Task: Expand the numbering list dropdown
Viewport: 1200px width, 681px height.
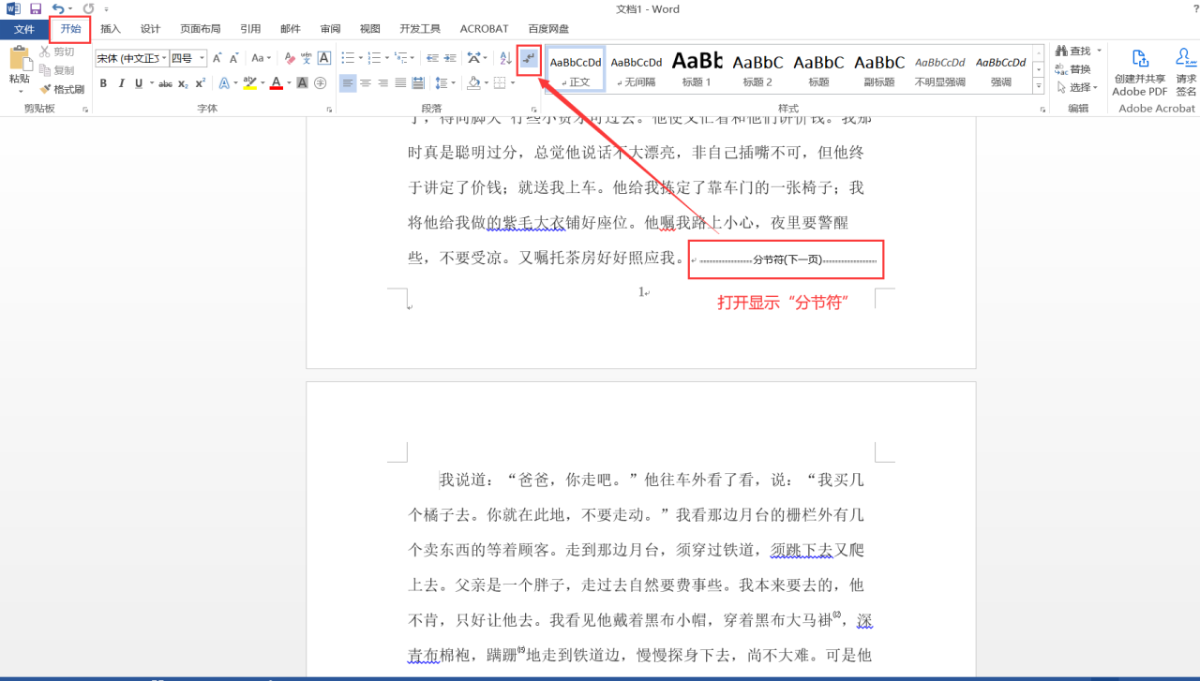Action: coord(388,58)
